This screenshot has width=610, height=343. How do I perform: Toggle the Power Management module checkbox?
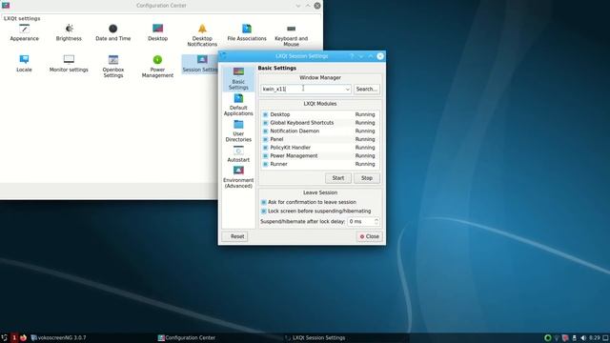point(265,156)
